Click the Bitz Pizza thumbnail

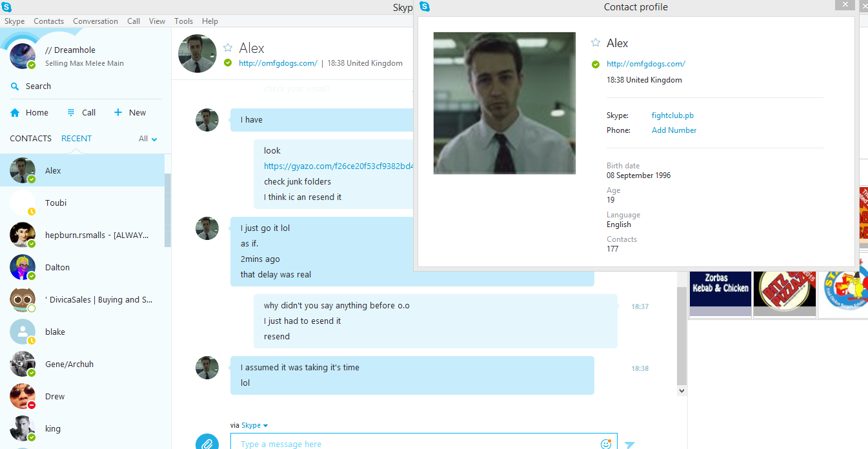click(x=784, y=292)
